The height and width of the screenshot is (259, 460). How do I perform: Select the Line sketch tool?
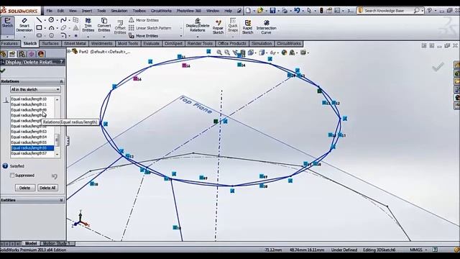(x=39, y=20)
